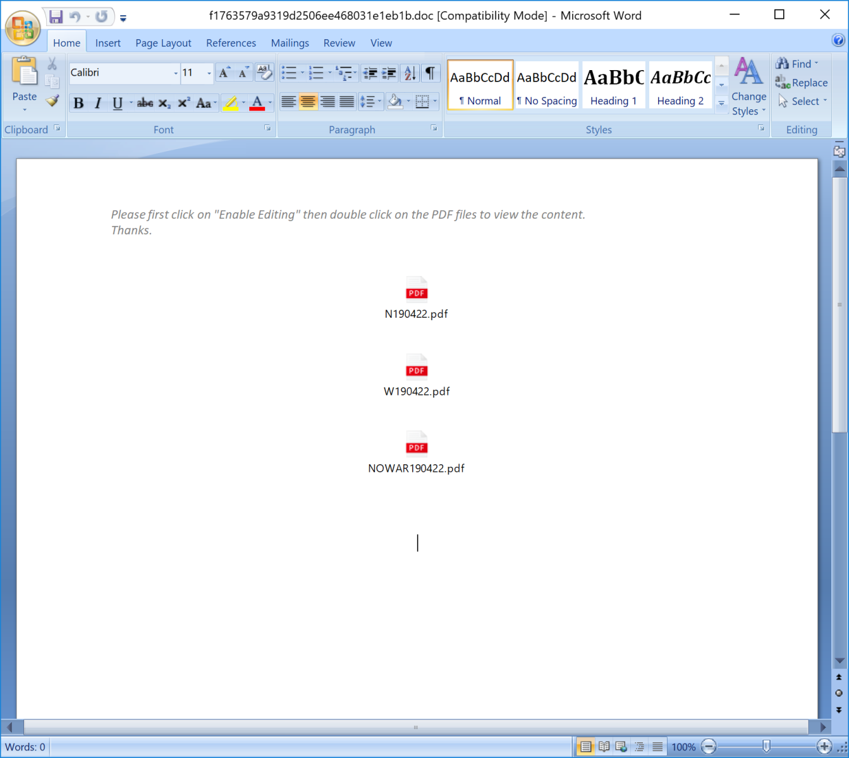Click the Clear Formatting icon

[264, 73]
